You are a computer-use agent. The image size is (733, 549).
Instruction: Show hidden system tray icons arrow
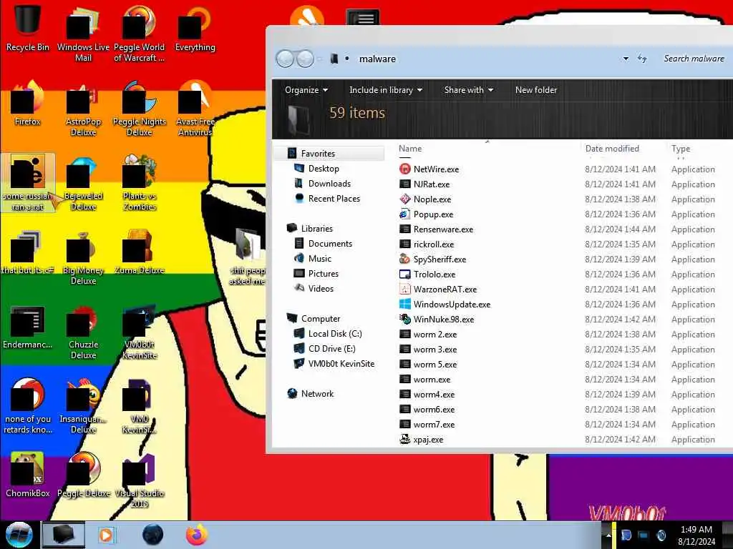pos(608,535)
